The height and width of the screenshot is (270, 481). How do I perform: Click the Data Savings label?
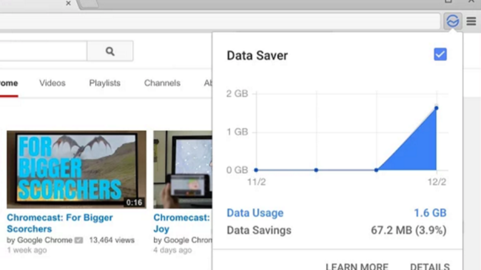[259, 230]
